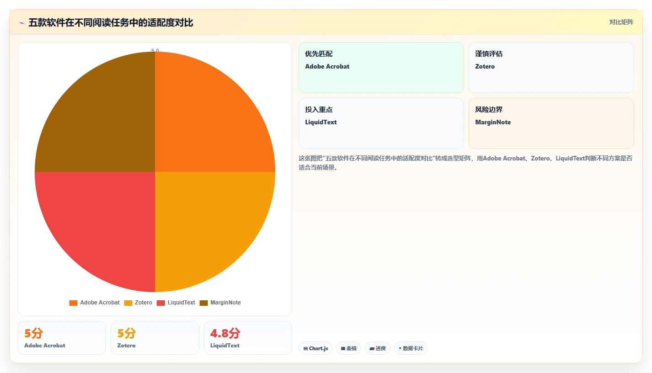Click the Zotero legend color swatch
Image resolution: width=652 pixels, height=373 pixels.
(128, 303)
